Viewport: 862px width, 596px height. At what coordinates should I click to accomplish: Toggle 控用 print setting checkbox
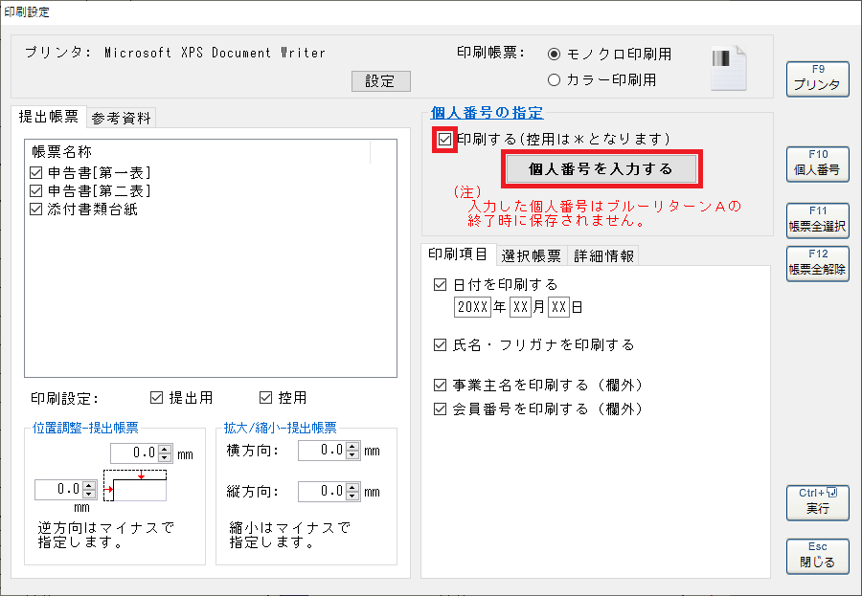coord(266,398)
